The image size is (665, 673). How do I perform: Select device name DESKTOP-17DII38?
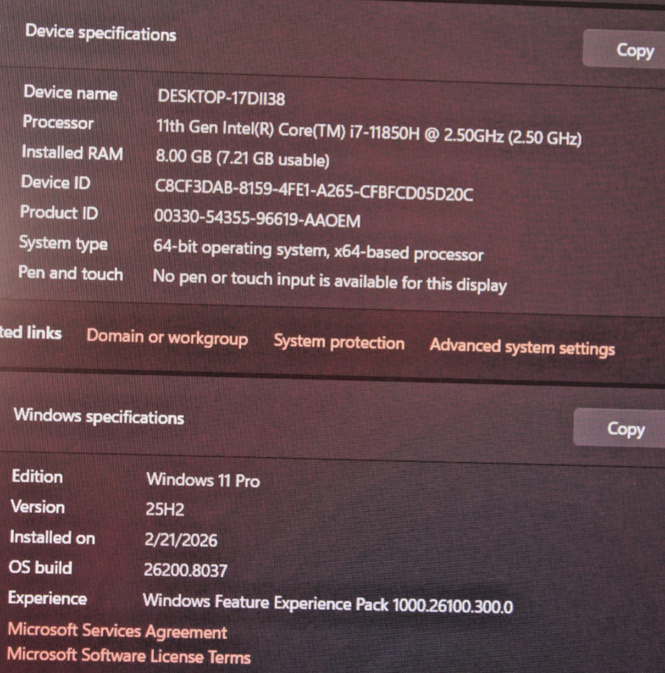click(x=221, y=98)
